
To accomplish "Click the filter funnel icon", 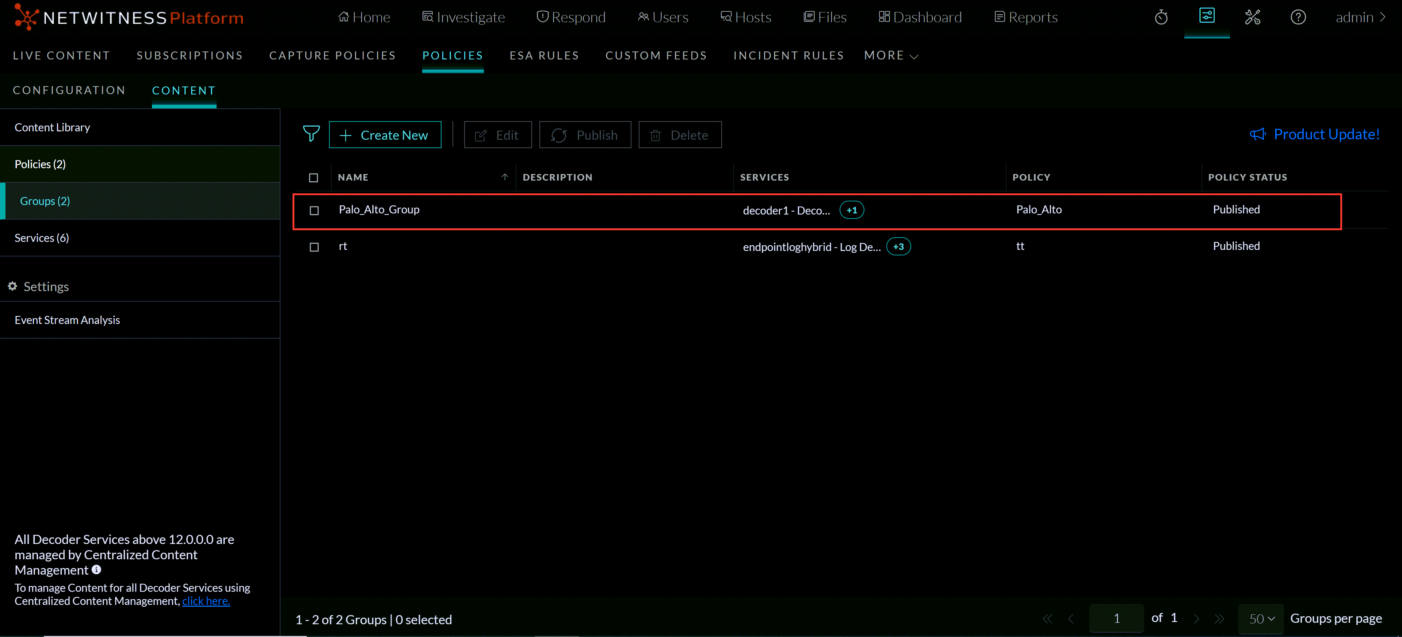I will click(311, 134).
